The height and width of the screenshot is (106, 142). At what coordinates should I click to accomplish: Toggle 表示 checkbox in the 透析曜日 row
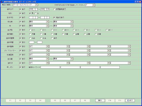[20, 34]
